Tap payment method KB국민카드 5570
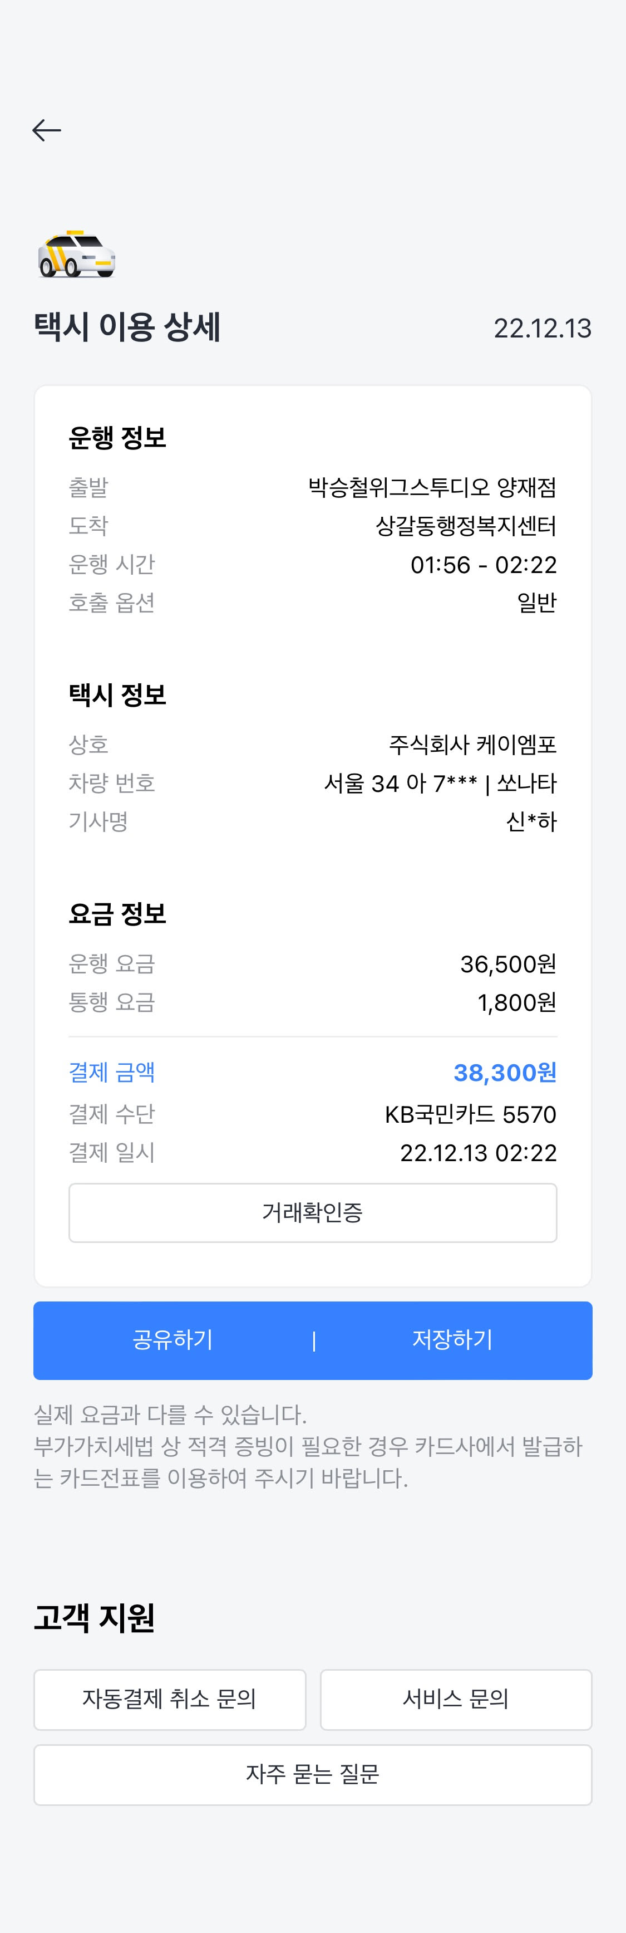This screenshot has height=1933, width=626. pos(470,1114)
